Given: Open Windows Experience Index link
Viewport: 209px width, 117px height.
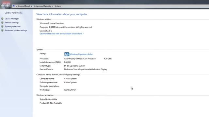Looking at the screenshot, I should click(x=81, y=54).
